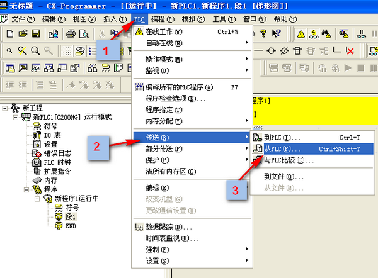
Task: Click the question mark Help icon
Action: (263, 33)
